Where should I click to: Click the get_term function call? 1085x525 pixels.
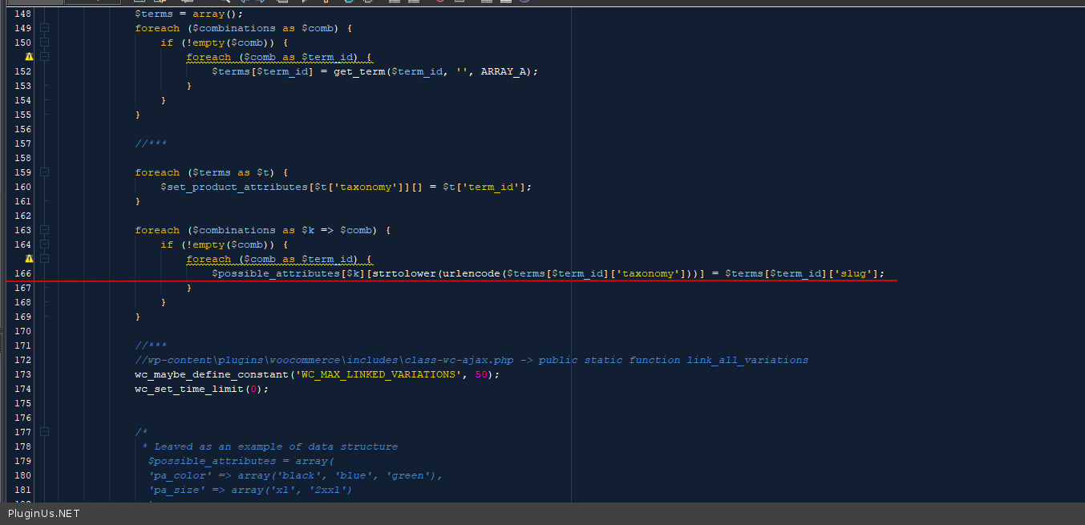pos(358,71)
